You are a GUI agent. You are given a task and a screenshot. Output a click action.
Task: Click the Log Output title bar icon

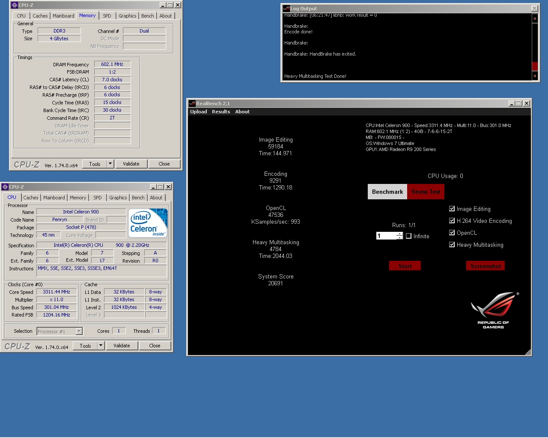(286, 8)
